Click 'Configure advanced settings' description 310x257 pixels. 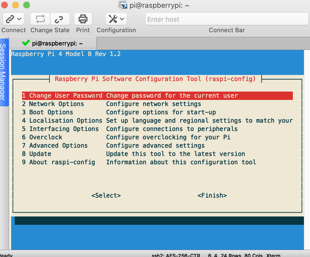tap(155, 145)
